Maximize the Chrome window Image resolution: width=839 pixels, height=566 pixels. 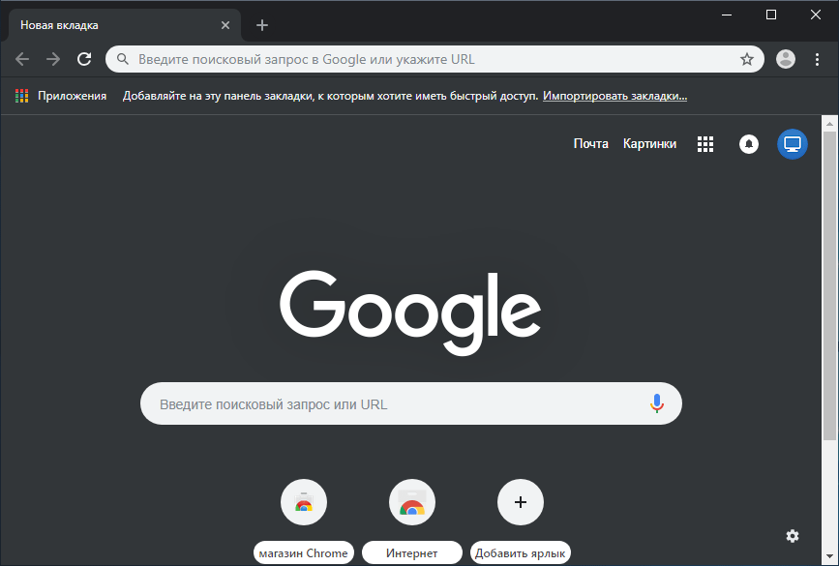pos(771,15)
